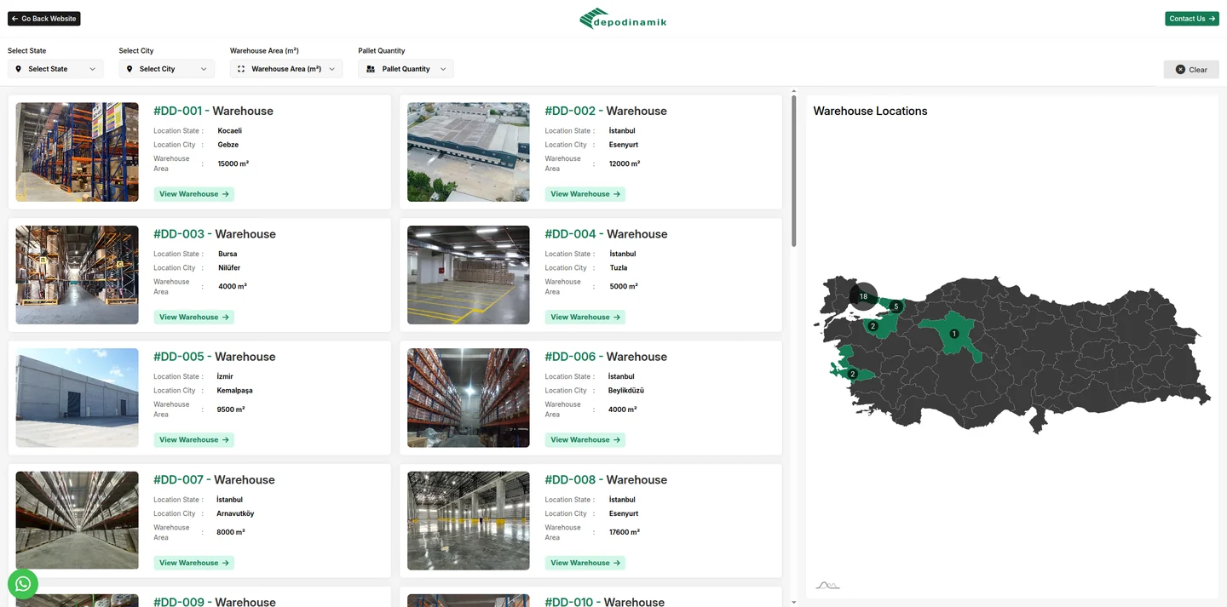View Warehouse #DD-003
This screenshot has height=607, width=1227.
[194, 317]
